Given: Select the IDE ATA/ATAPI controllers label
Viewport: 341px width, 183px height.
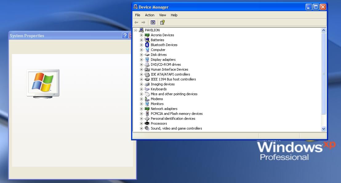Looking at the screenshot, I should click(x=170, y=74).
